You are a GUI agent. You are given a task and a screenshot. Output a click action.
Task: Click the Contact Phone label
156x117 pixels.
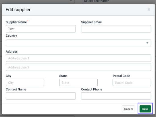tap(92, 89)
